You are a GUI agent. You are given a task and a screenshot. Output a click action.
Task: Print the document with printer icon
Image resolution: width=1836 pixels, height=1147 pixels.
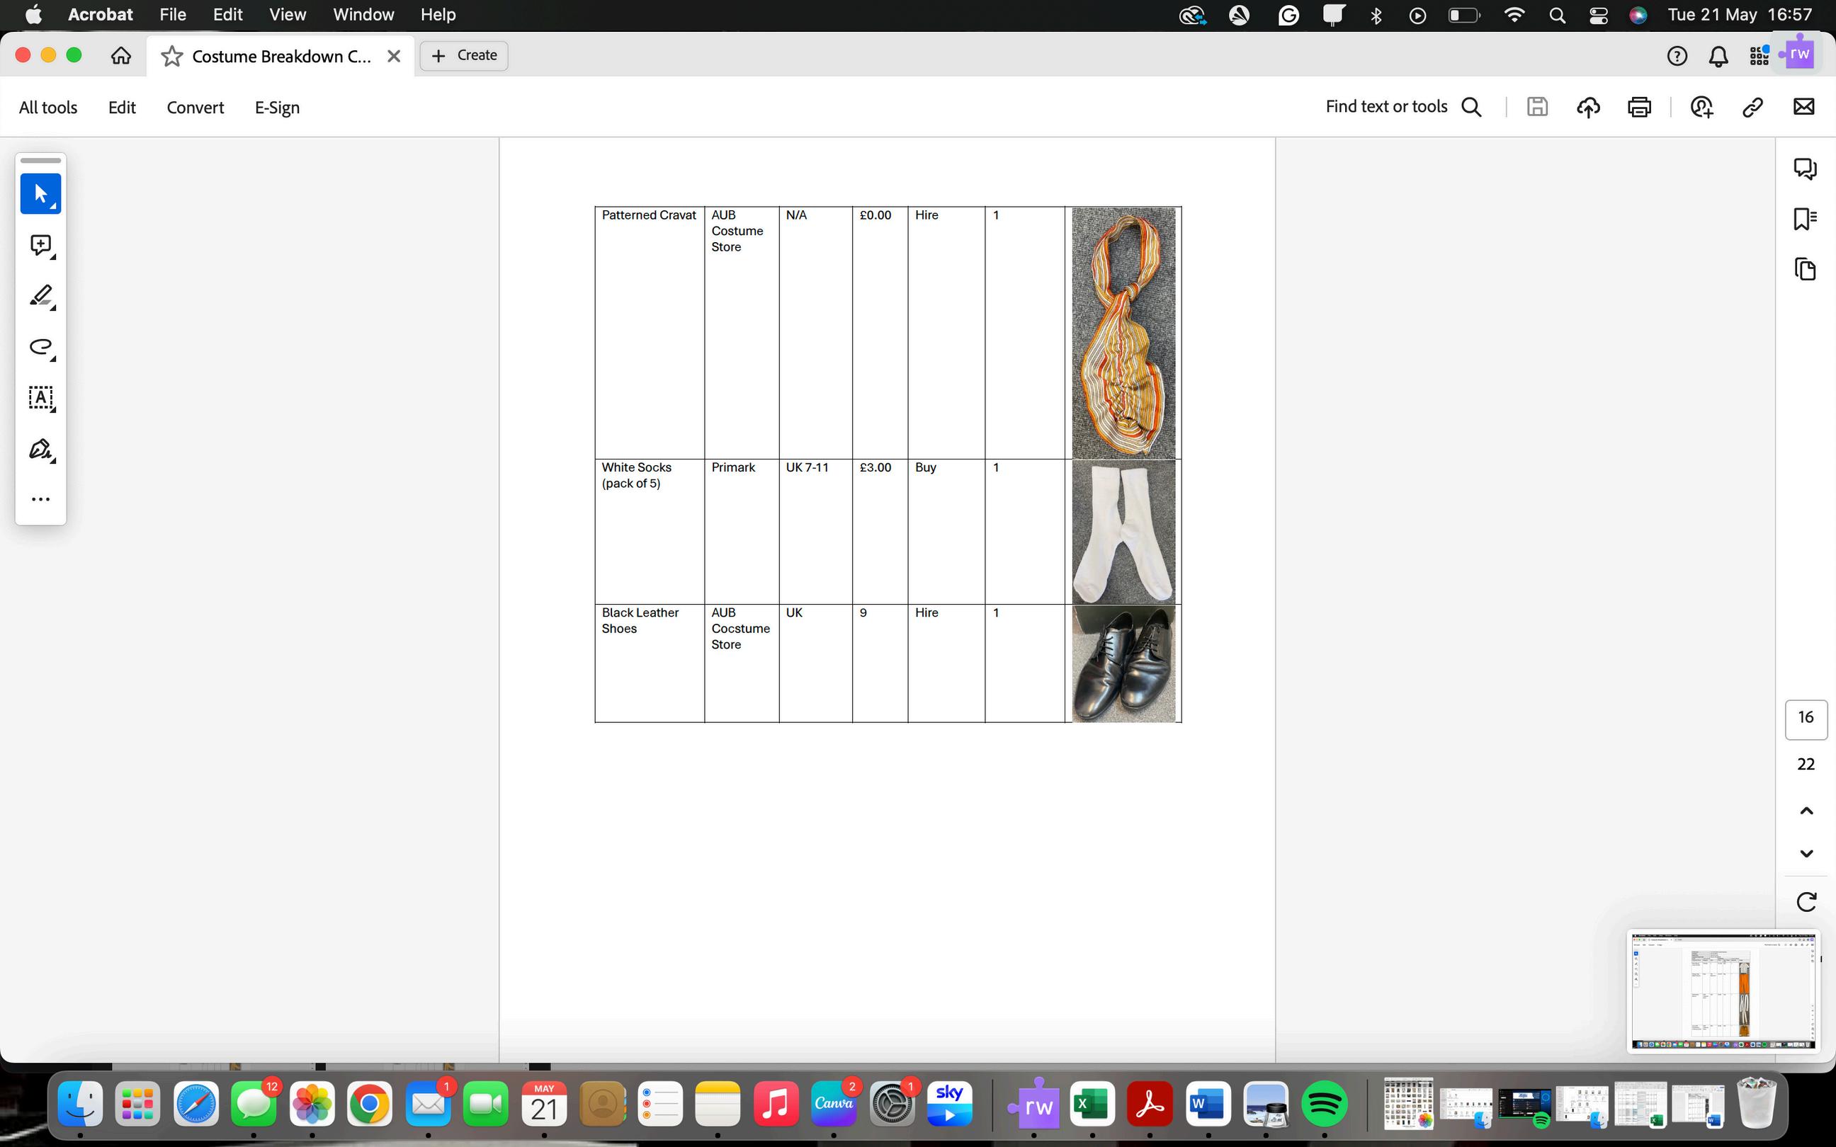coord(1639,107)
